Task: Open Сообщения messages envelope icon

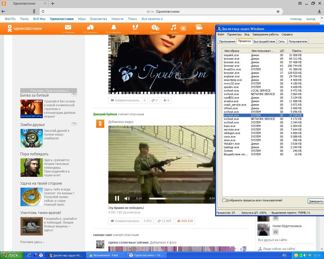Action: pos(68,28)
